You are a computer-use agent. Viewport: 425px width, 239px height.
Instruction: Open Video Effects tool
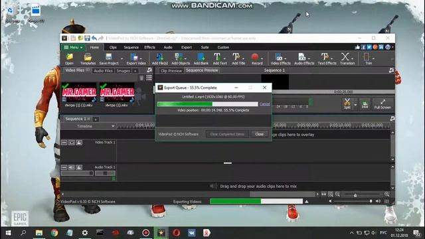click(279, 58)
